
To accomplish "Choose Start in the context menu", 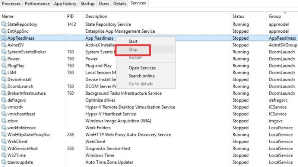I will pyautogui.click(x=146, y=41).
